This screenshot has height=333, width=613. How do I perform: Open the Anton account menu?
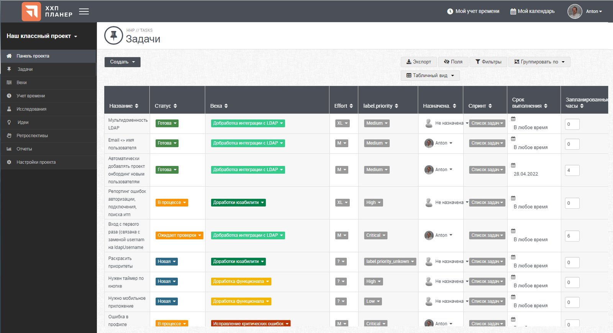[x=594, y=11]
